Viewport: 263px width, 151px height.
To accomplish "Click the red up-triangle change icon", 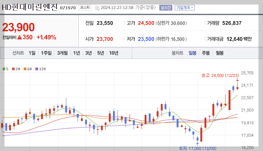I will [x=20, y=37].
